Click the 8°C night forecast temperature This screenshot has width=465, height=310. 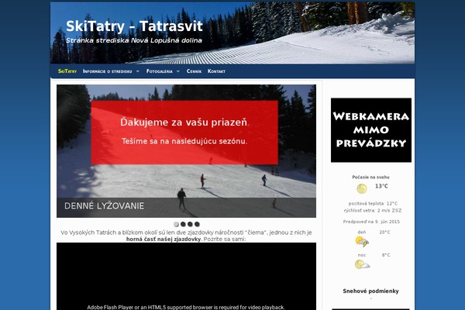coord(386,255)
